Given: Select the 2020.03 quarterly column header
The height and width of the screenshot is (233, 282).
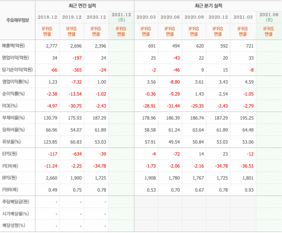Looking at the screenshot, I should coord(146,17).
